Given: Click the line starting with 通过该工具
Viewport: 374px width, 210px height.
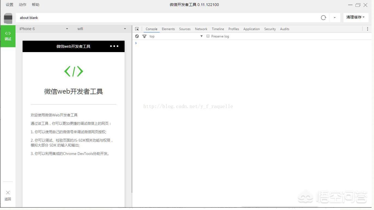Looking at the screenshot, I should (71, 123).
